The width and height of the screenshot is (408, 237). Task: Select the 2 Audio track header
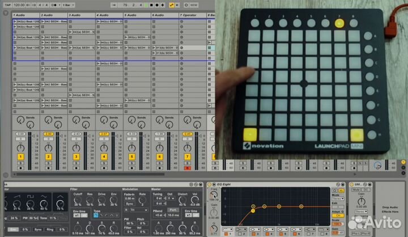pos(54,15)
